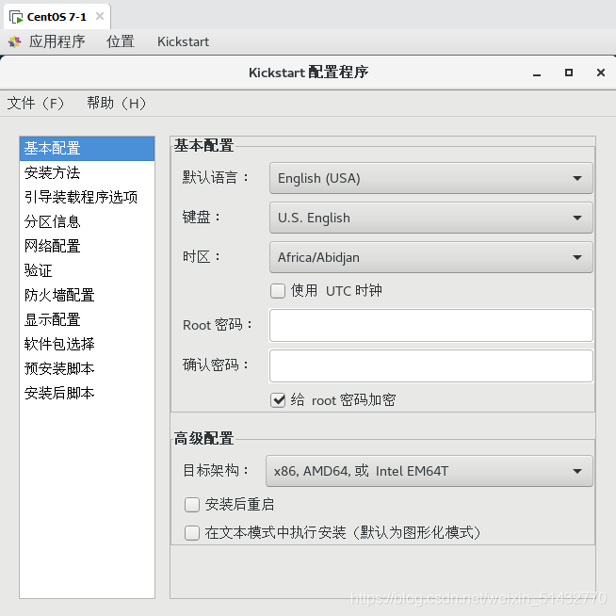Uncheck 给 root 密码加密 checkbox
616x616 pixels.
coord(278,400)
